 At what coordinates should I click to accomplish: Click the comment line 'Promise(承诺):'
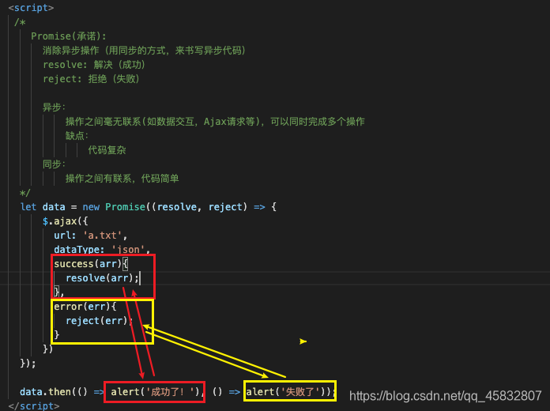[69, 36]
